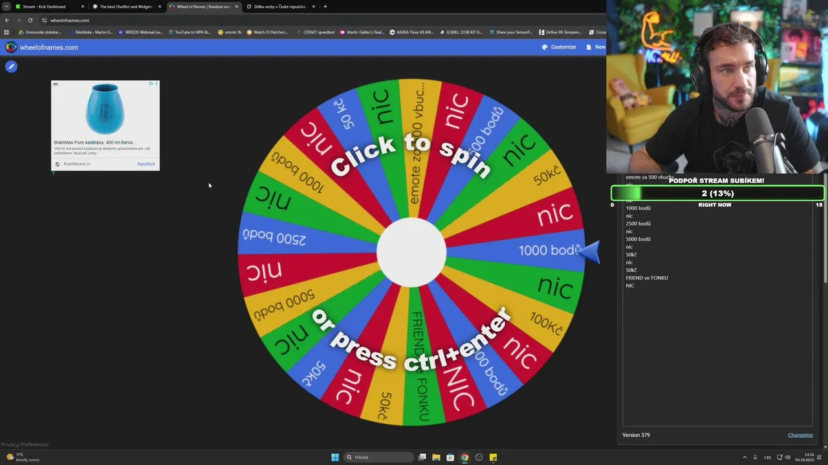Open the CESNET speedtest bookmark

(316, 32)
